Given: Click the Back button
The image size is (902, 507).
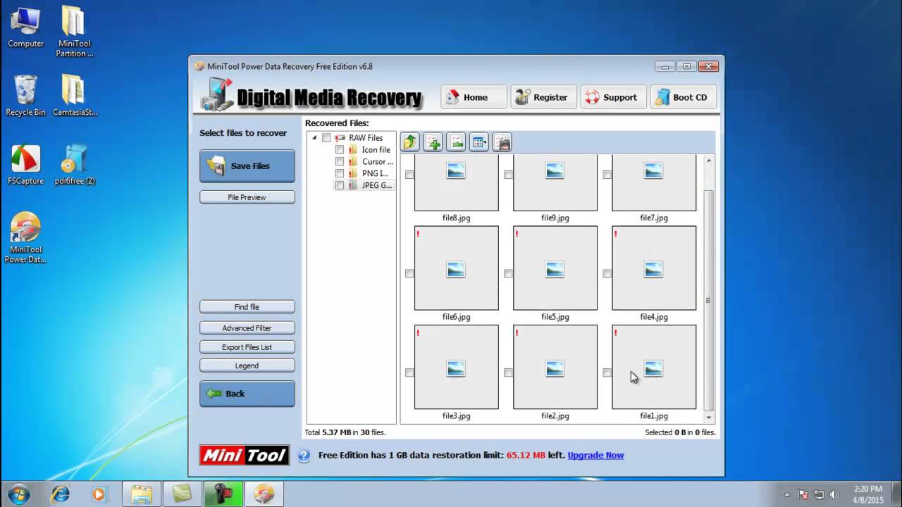Looking at the screenshot, I should 247,394.
